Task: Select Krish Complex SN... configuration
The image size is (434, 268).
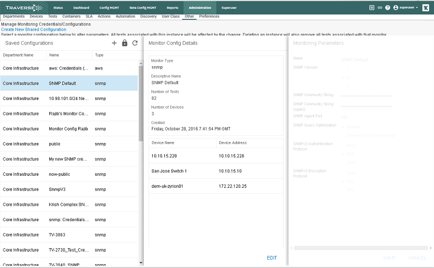Action: (69, 205)
